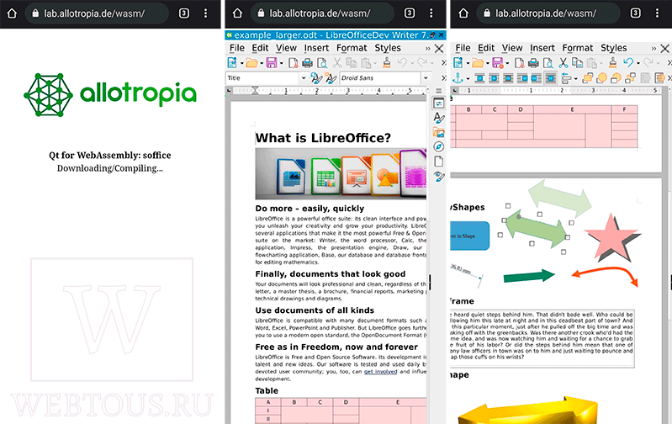Click Anchor icon in drawing toolbar
Image resolution: width=672 pixels, height=424 pixels.
point(458,78)
